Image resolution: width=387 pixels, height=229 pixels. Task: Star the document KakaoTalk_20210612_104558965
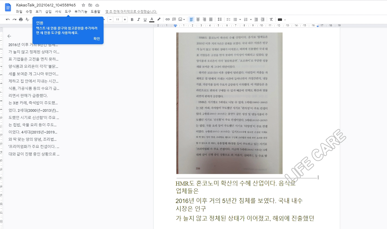tap(83, 5)
